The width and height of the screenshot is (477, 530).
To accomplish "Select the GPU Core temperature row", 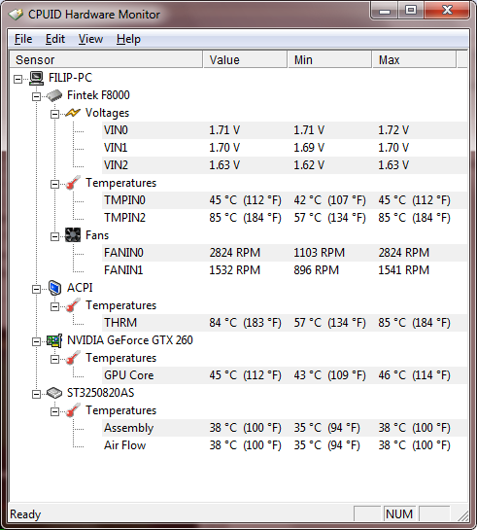I will pos(285,375).
